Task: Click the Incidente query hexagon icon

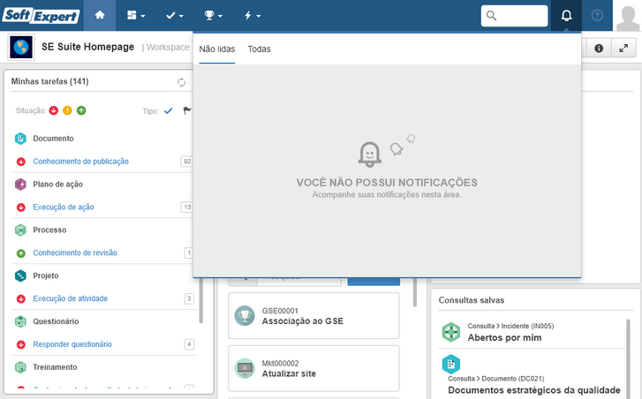Action: (x=450, y=332)
